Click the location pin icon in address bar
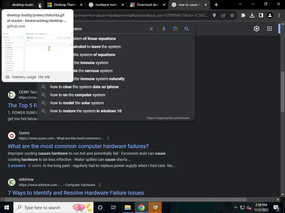The width and height of the screenshot is (285, 213). pos(214,16)
